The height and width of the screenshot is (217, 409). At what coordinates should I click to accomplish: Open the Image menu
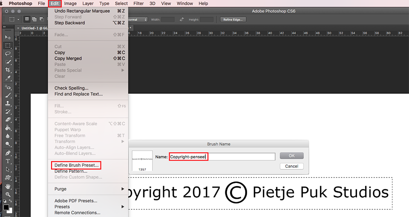tap(70, 3)
